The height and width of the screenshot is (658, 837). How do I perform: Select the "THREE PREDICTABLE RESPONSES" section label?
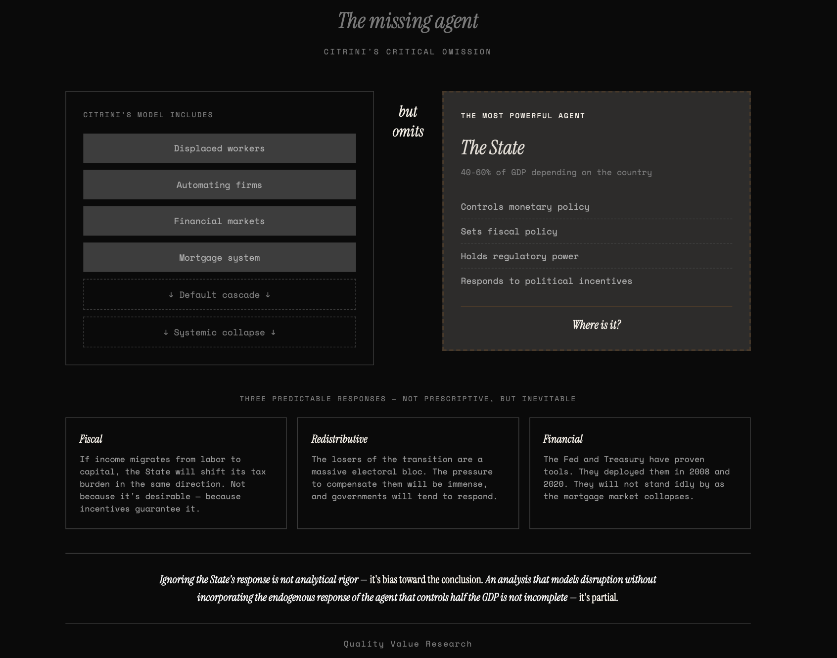click(x=408, y=399)
